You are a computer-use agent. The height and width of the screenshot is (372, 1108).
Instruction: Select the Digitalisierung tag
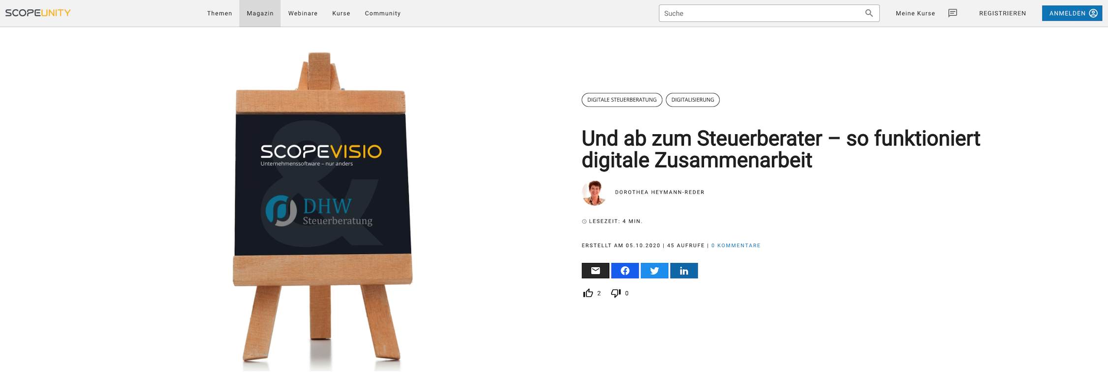693,100
